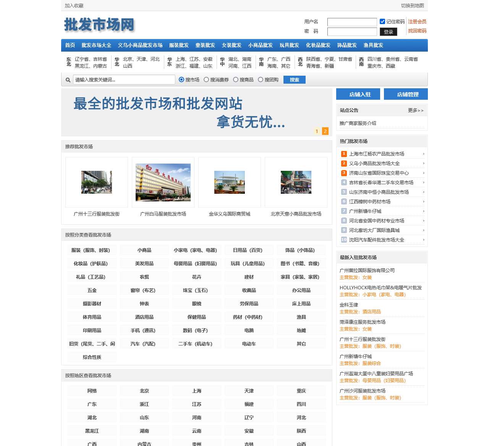Select the 搜团购 search radio button

(x=261, y=79)
